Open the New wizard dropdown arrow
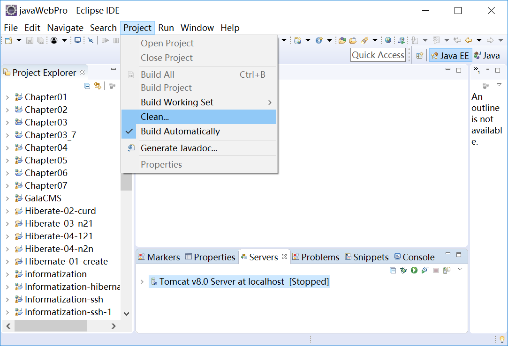This screenshot has width=508, height=346. click(19, 40)
